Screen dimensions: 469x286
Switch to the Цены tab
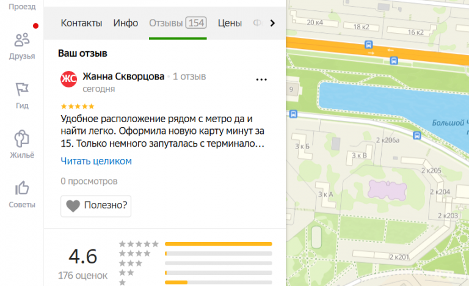[230, 23]
